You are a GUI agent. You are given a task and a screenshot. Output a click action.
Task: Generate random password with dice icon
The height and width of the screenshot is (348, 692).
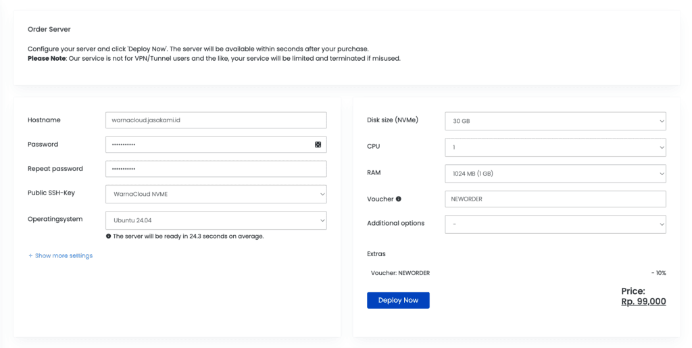coord(318,145)
